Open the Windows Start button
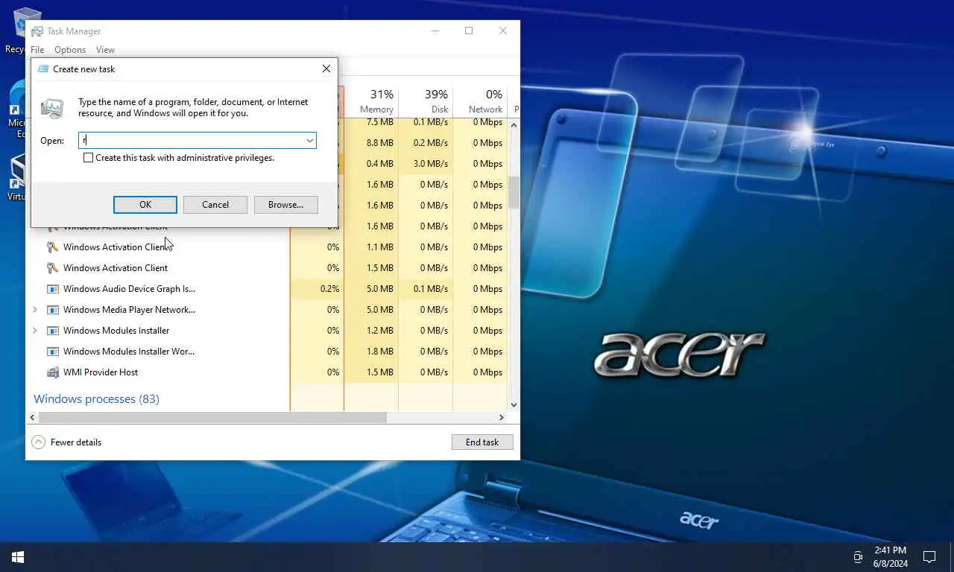 coord(18,557)
